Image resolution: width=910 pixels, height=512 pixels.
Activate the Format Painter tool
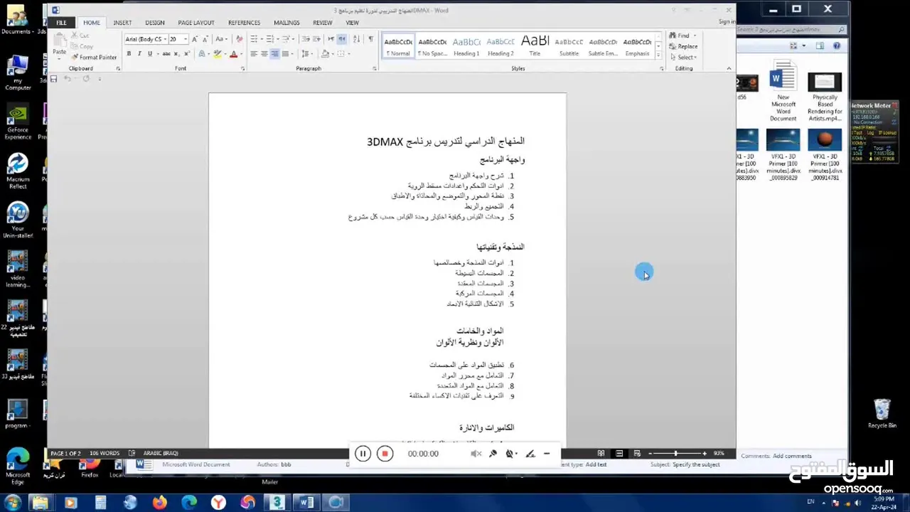pyautogui.click(x=94, y=57)
